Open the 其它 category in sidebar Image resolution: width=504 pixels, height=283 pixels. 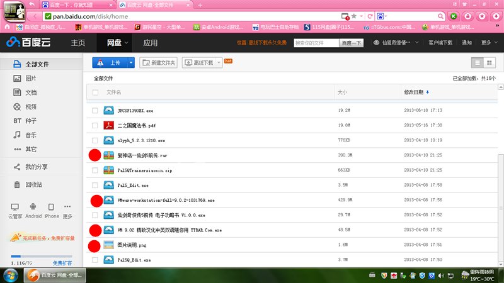tap(25, 149)
